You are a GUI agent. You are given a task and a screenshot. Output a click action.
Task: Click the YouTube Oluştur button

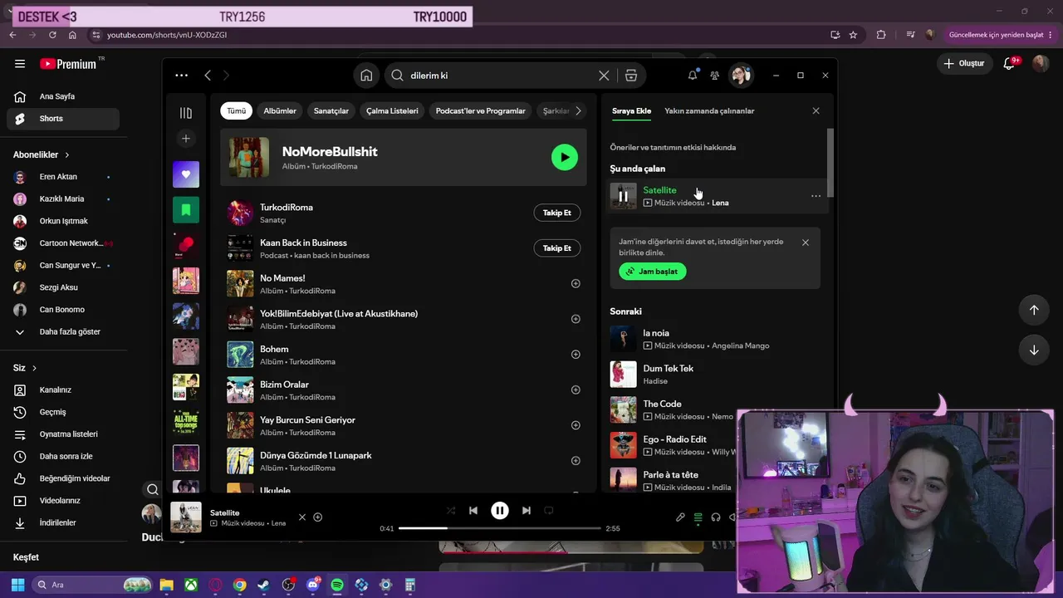coord(964,63)
